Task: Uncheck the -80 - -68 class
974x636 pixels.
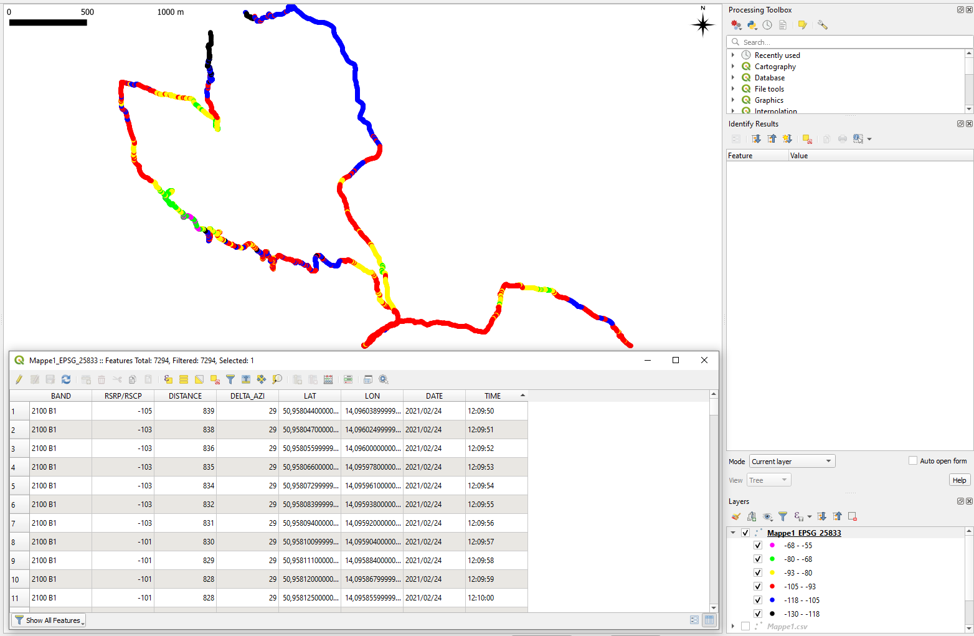Action: coord(758,559)
